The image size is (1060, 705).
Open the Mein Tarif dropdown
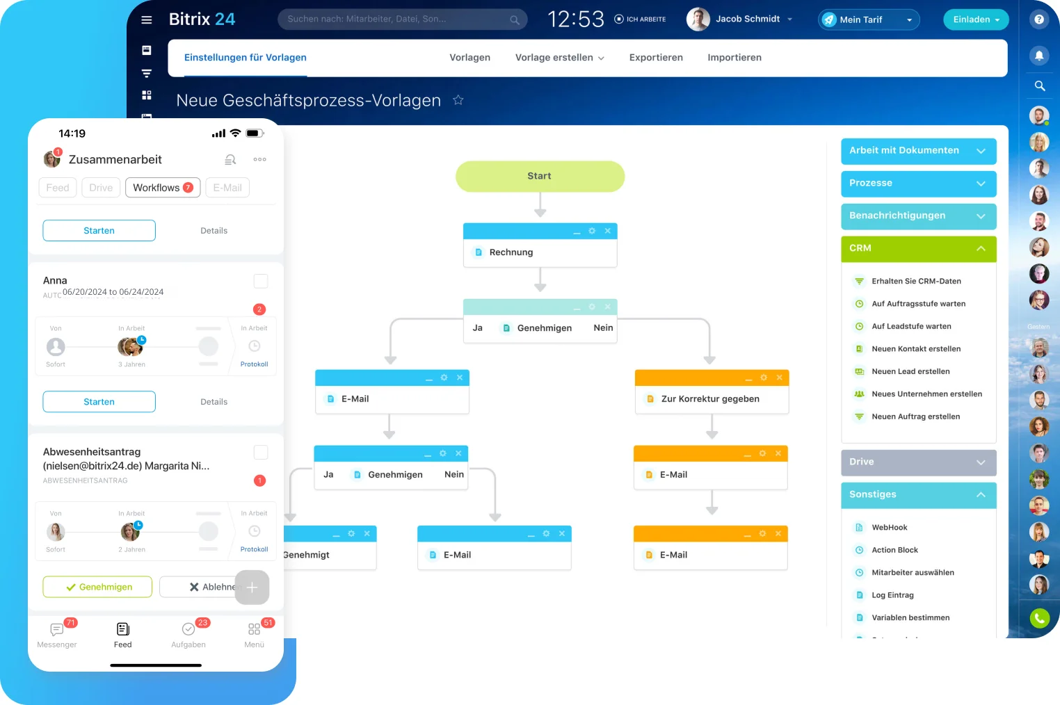coord(868,19)
